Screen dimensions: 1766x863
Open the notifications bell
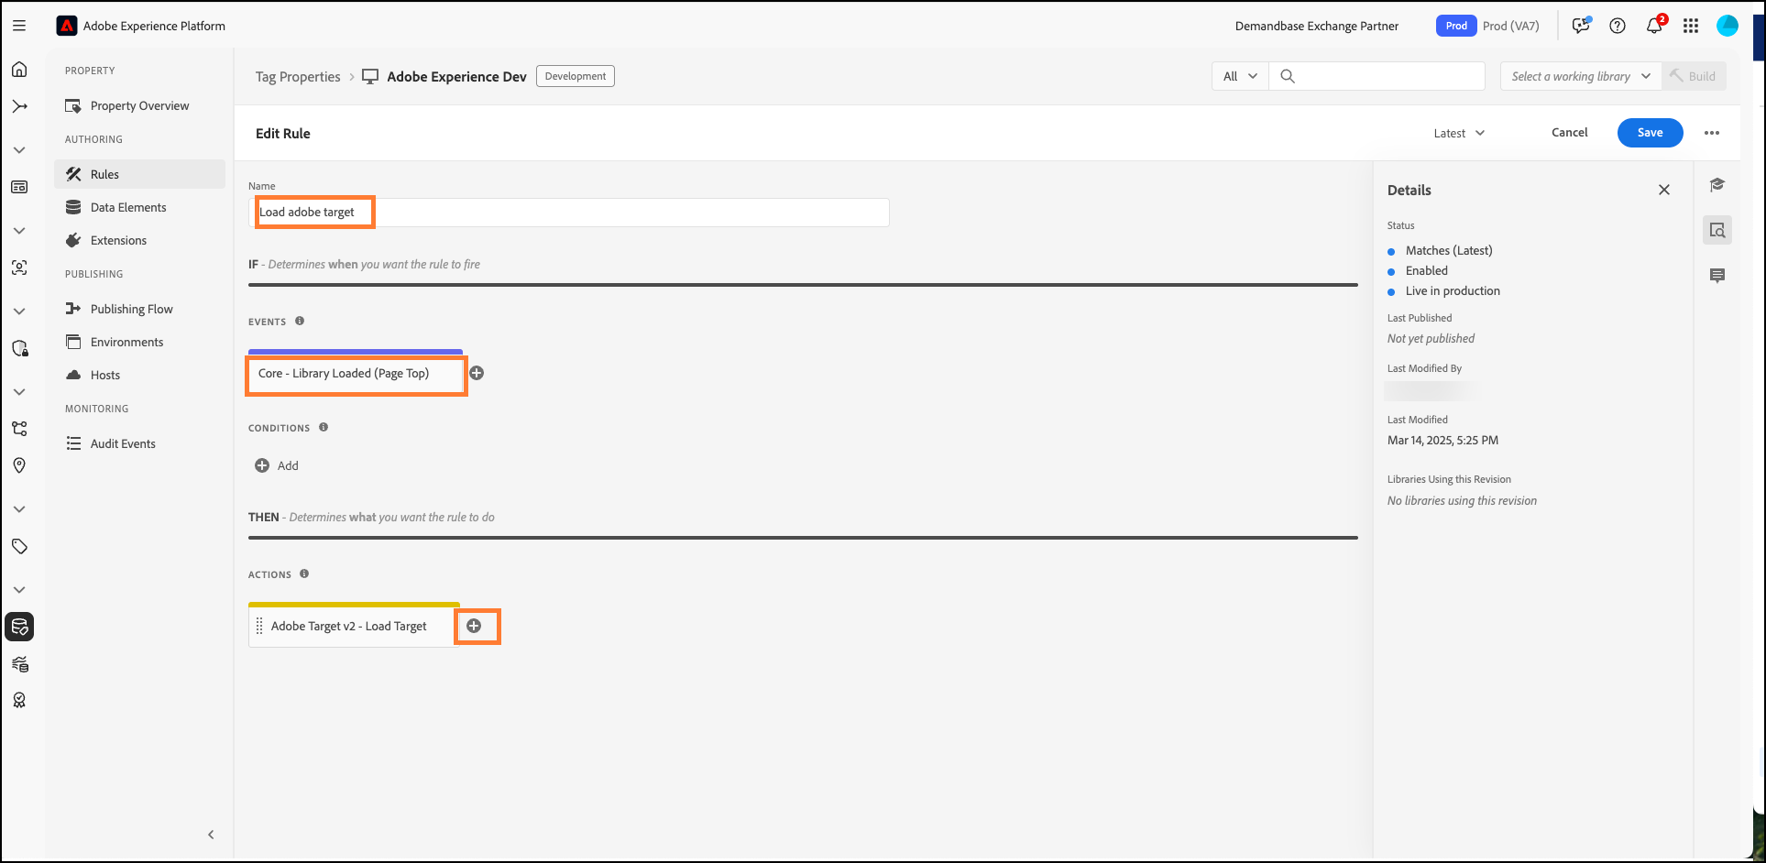click(1653, 26)
